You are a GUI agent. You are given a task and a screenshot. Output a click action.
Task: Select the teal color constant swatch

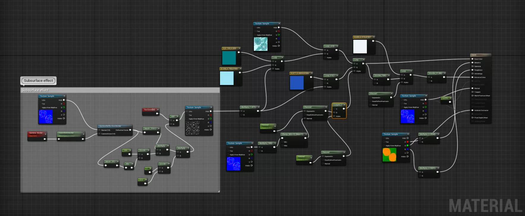coord(229,58)
